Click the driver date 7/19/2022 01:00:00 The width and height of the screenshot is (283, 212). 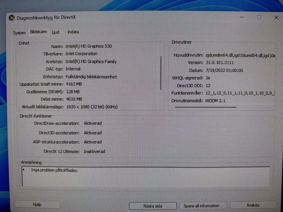[x=224, y=70]
